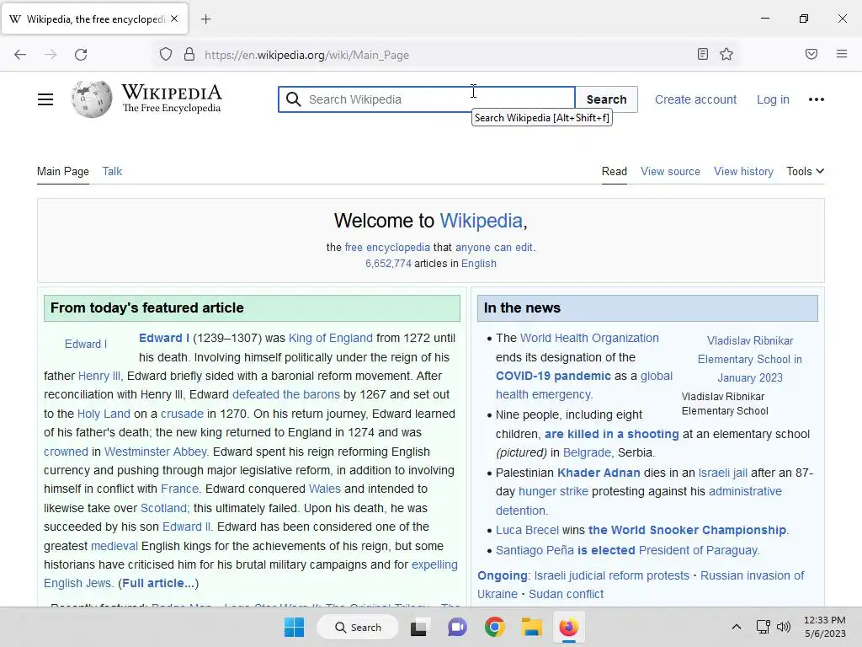Click the padlock site security icon
This screenshot has height=647, width=862.
[x=189, y=55]
